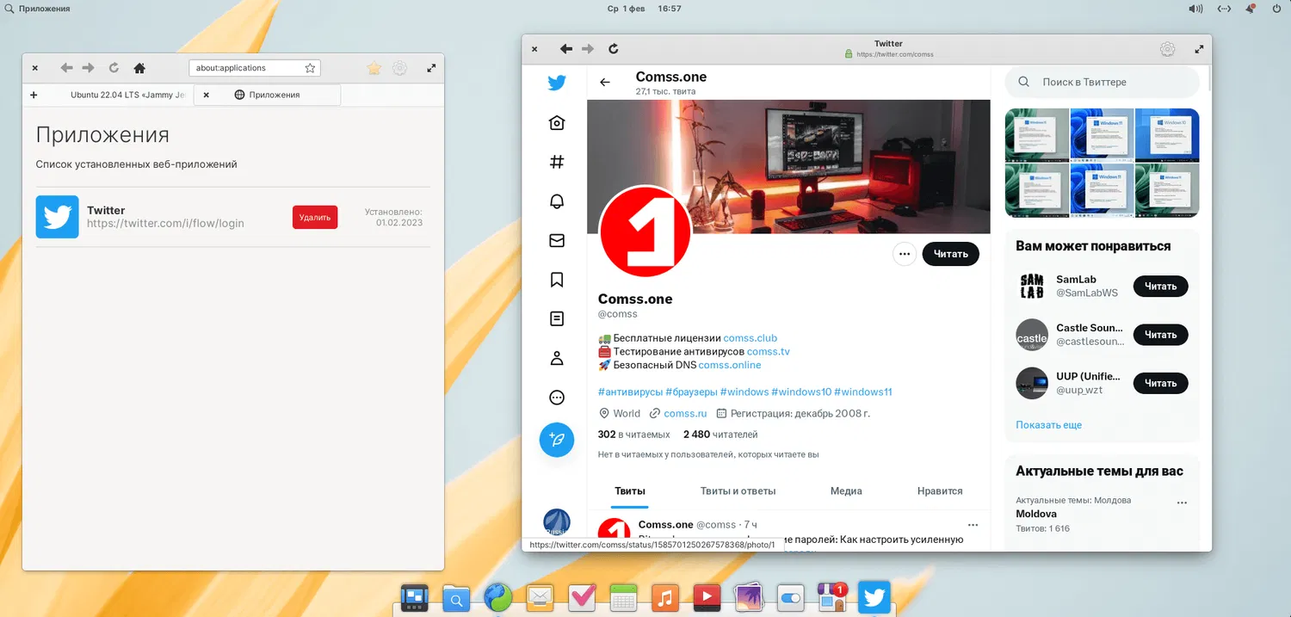Click Читать next to UUP (Unifie...
The width and height of the screenshot is (1291, 617).
[1160, 383]
